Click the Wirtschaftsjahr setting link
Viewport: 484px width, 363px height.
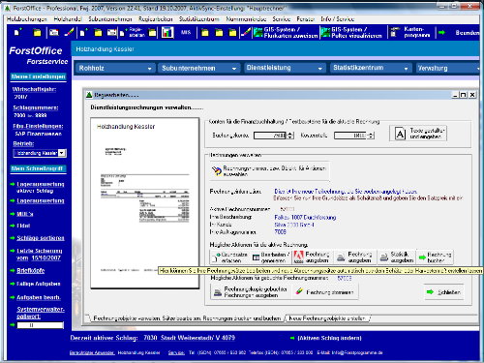click(x=34, y=89)
